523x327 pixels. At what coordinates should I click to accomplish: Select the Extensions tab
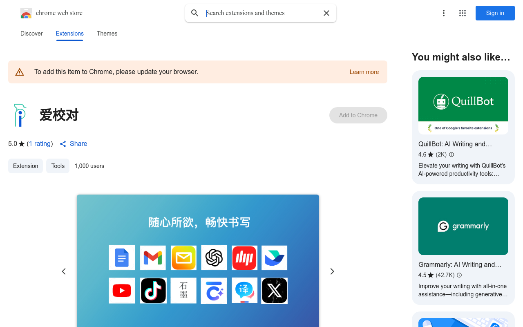[70, 34]
